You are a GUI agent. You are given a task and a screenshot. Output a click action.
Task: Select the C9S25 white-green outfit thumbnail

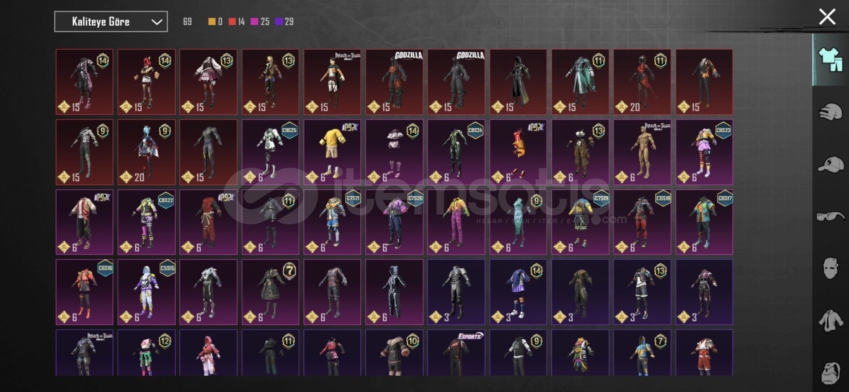pos(270,152)
